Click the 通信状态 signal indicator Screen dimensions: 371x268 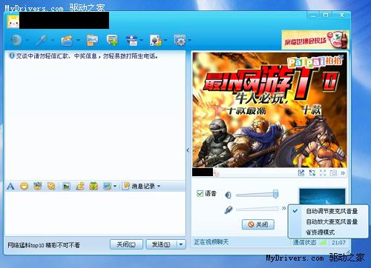[x=323, y=243]
